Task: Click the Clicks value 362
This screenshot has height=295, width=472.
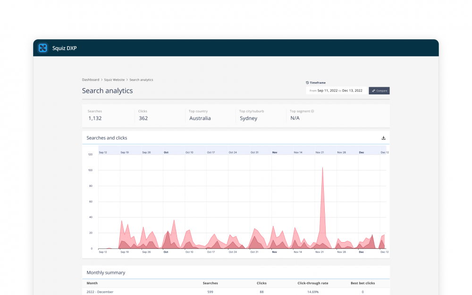Action: [143, 118]
